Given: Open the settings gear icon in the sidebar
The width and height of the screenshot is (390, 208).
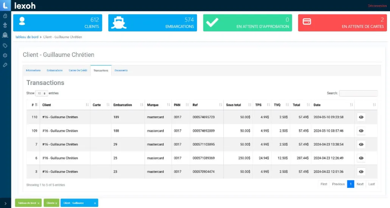Looking at the screenshot, I should pyautogui.click(x=5, y=55).
